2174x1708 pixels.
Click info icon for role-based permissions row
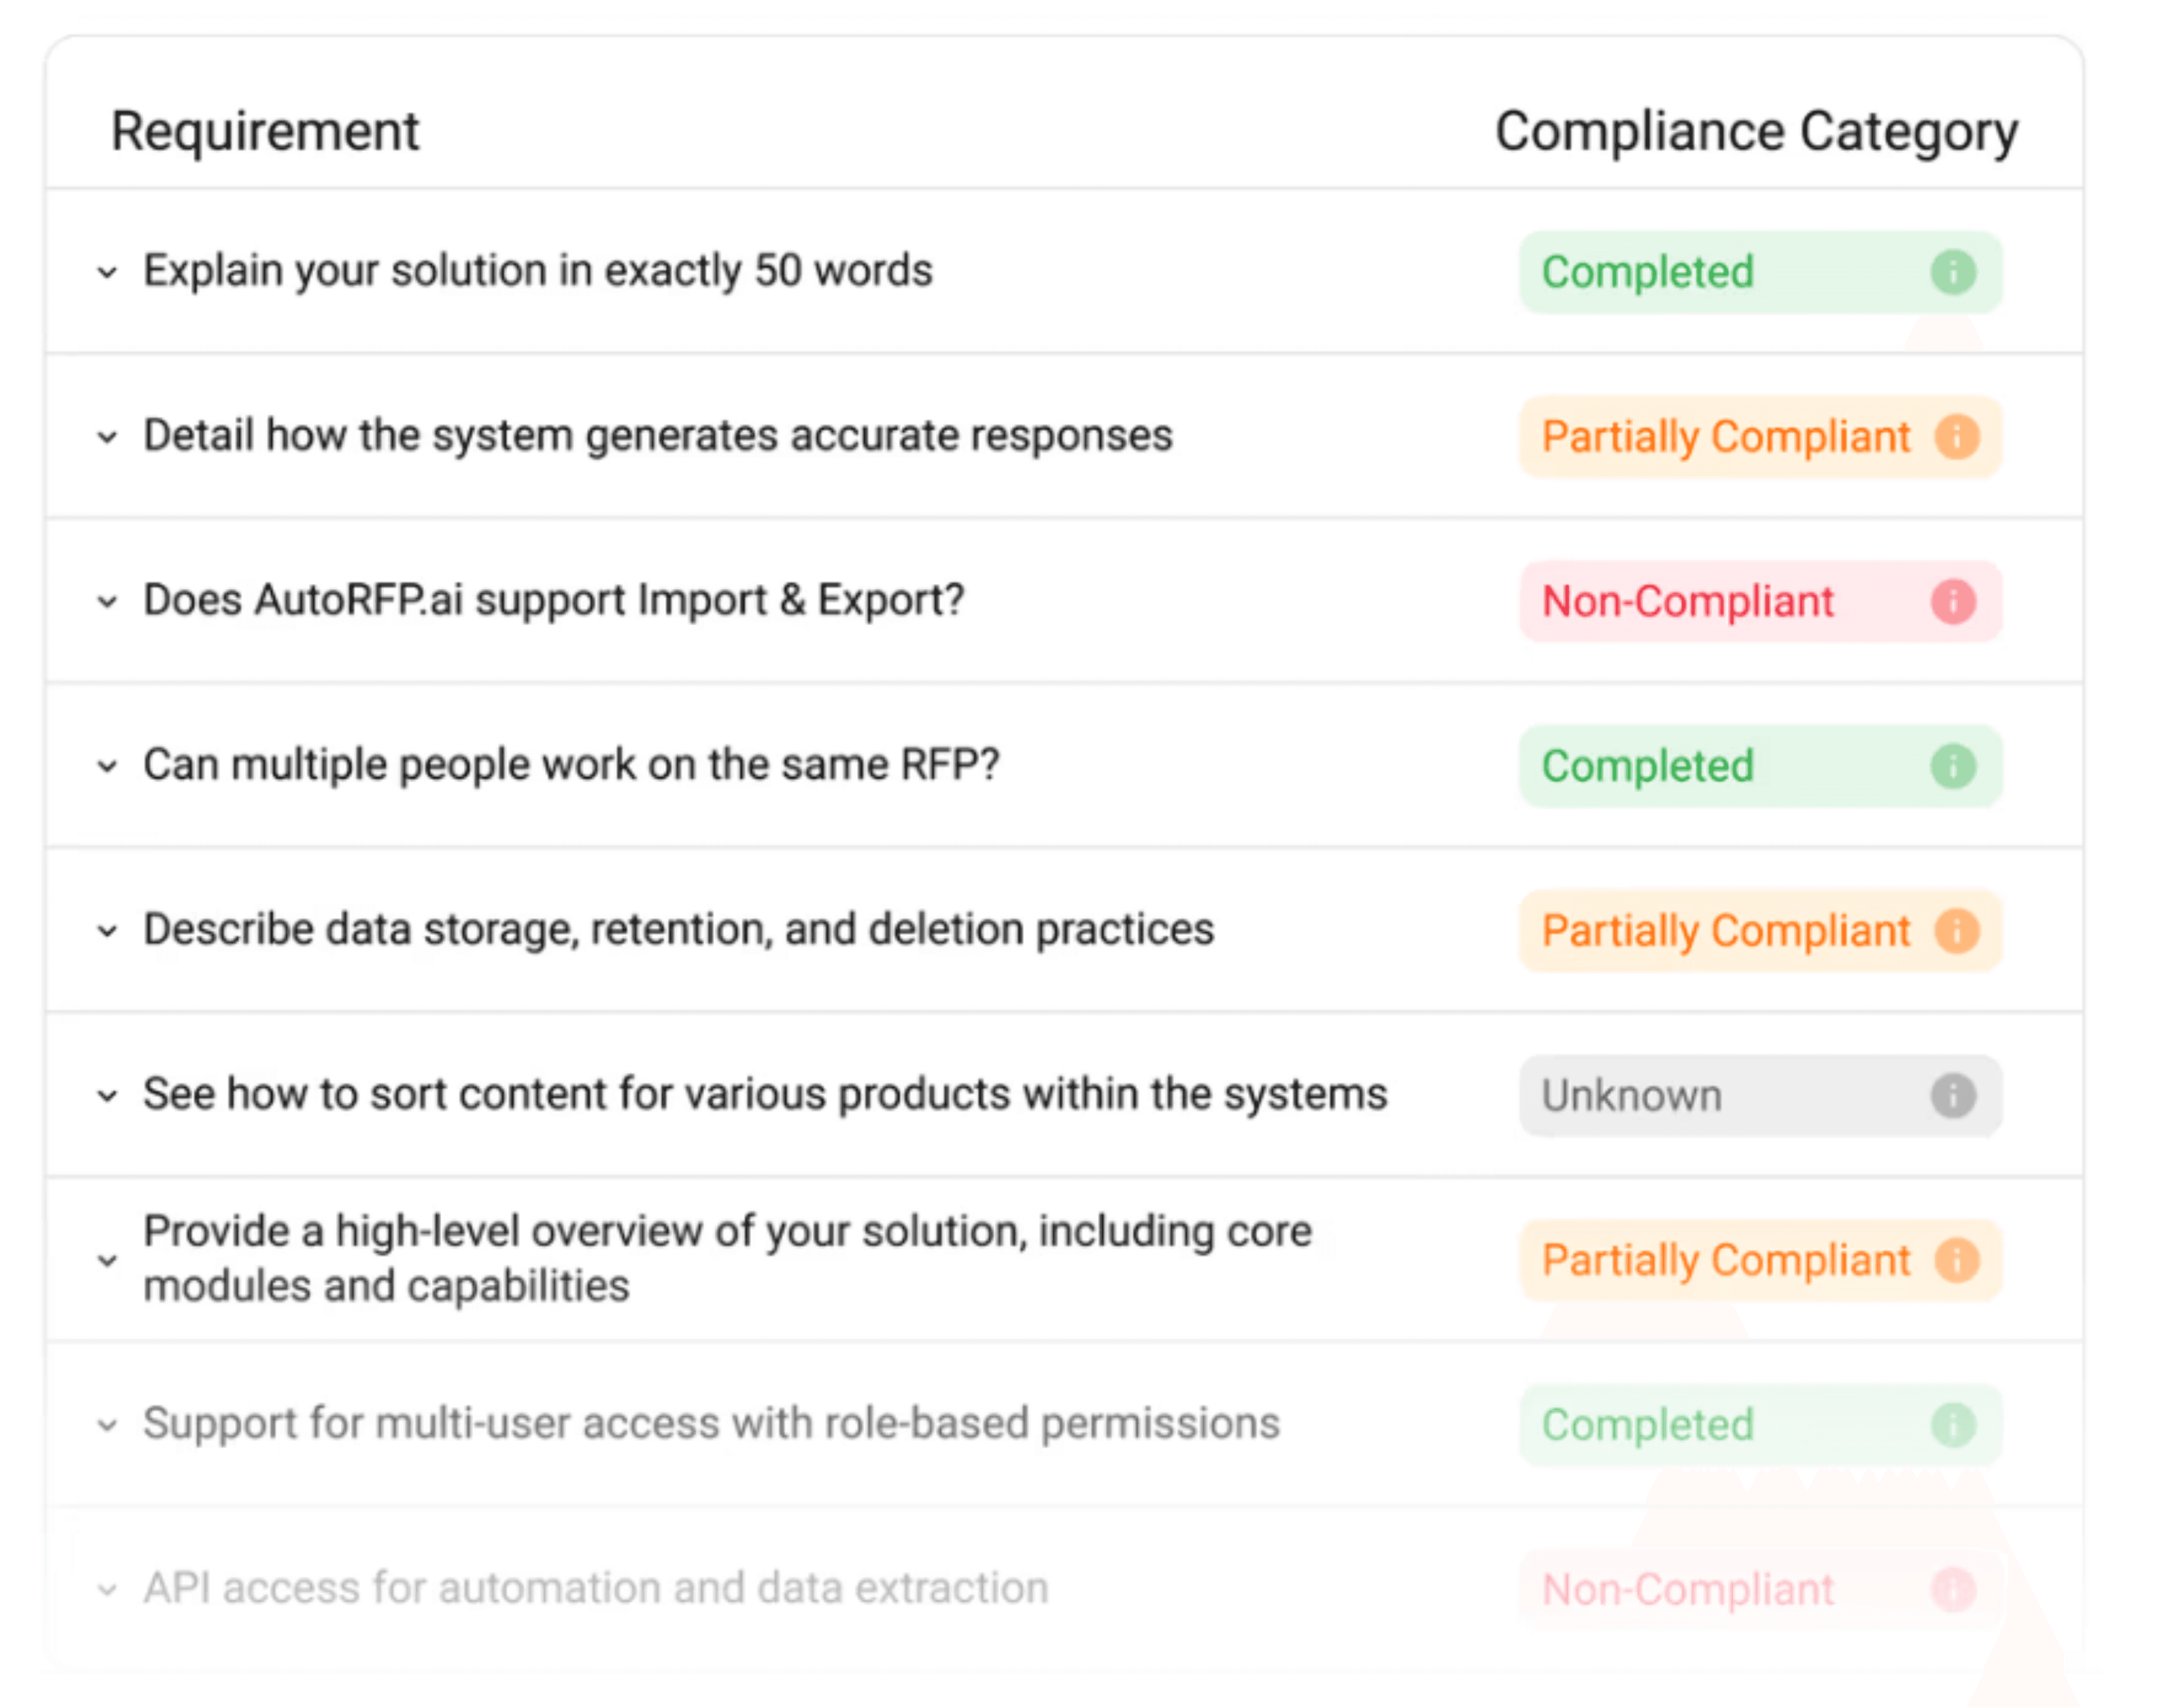(x=1952, y=1425)
